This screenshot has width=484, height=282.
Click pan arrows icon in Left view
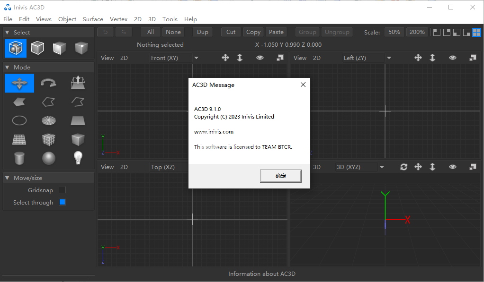[x=418, y=58]
